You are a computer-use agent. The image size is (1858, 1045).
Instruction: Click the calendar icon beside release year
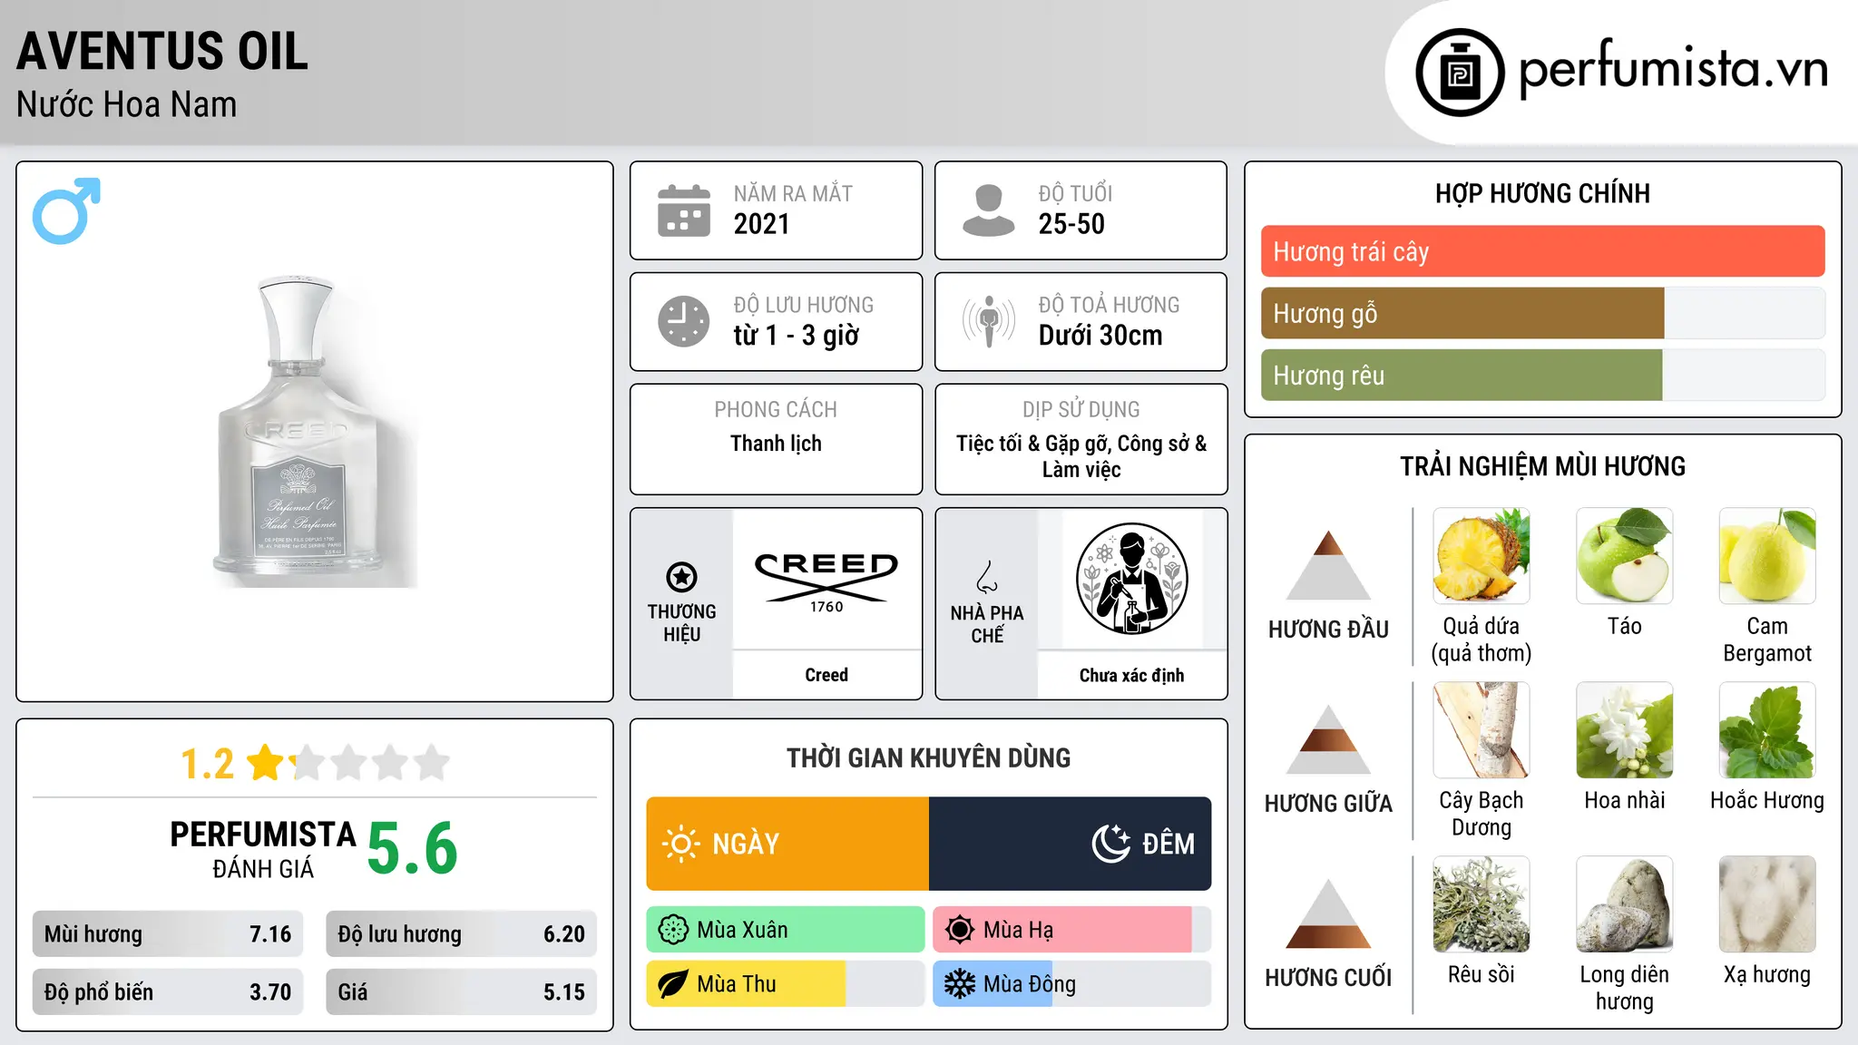tap(683, 210)
